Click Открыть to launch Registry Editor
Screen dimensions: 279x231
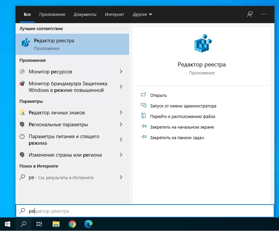158,96
